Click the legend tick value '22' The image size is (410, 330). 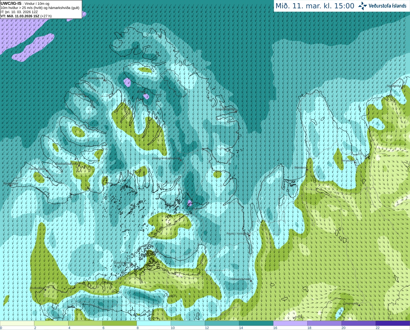click(378, 328)
